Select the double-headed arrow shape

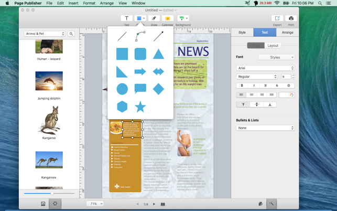click(158, 71)
